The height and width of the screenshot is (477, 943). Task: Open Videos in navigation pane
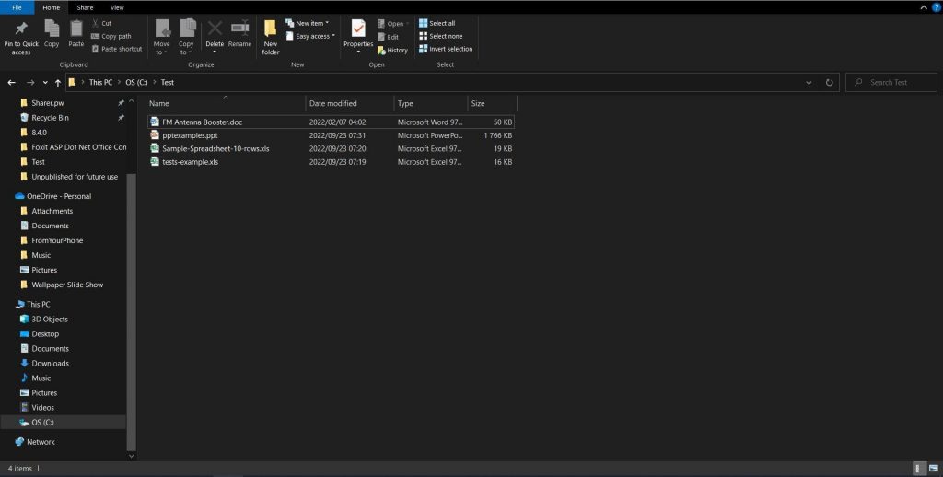pyautogui.click(x=42, y=408)
